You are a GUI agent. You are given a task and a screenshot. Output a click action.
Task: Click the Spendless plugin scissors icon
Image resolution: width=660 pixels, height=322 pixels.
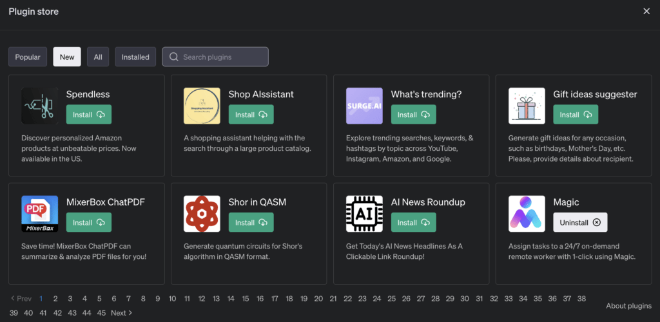coord(39,106)
